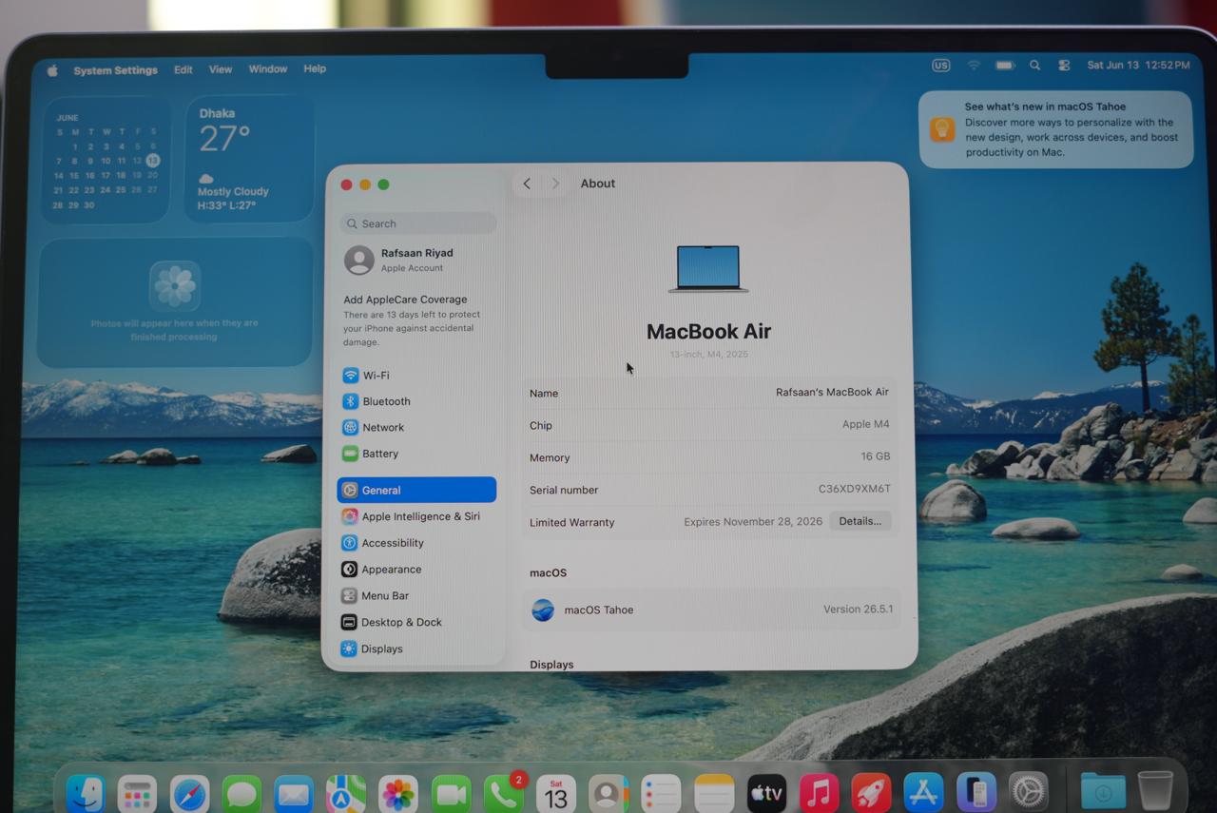Open Maps from the Dock
This screenshot has width=1217, height=813.
(x=346, y=793)
